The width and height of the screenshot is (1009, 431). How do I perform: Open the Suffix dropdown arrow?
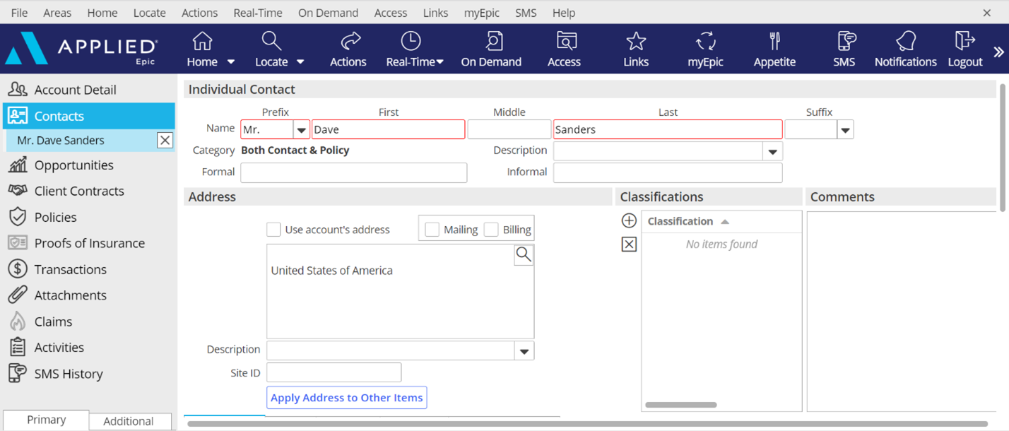pos(845,130)
